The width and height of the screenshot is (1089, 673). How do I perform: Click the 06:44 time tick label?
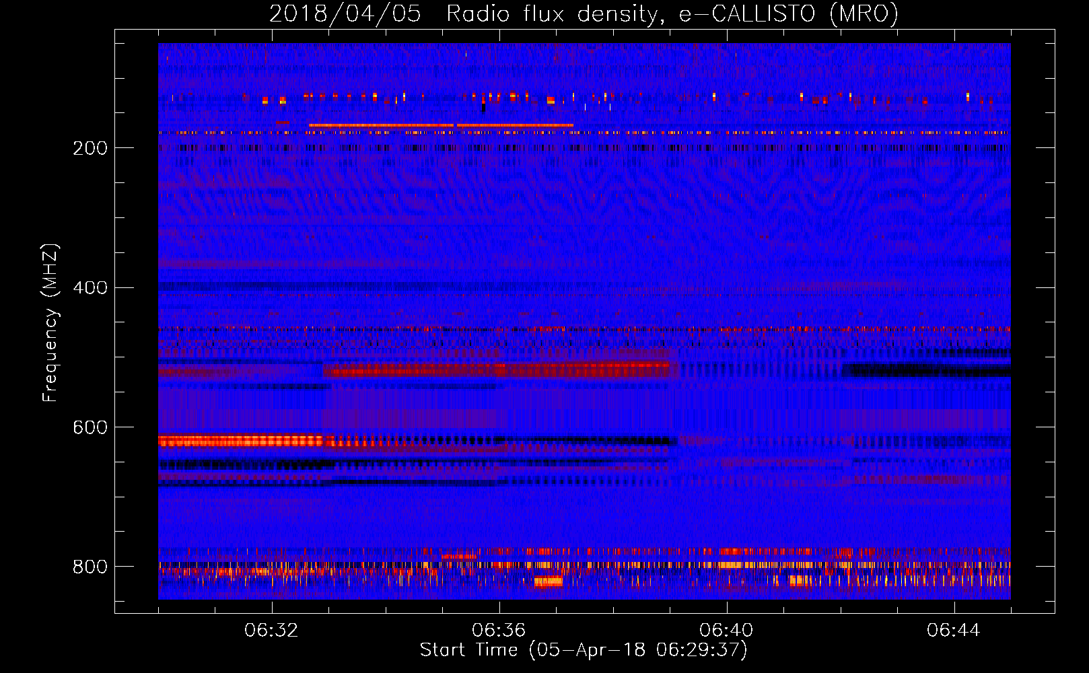click(954, 631)
